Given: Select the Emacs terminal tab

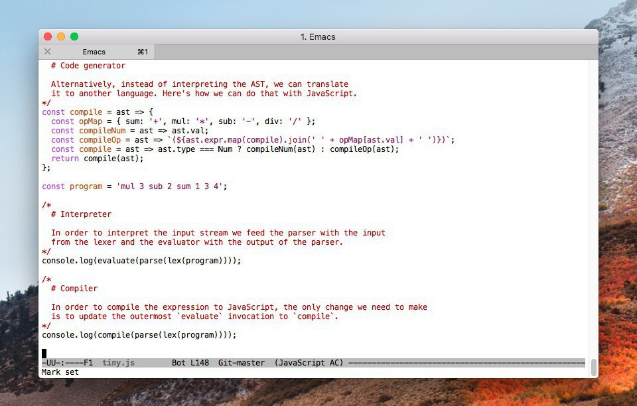Looking at the screenshot, I should 97,52.
